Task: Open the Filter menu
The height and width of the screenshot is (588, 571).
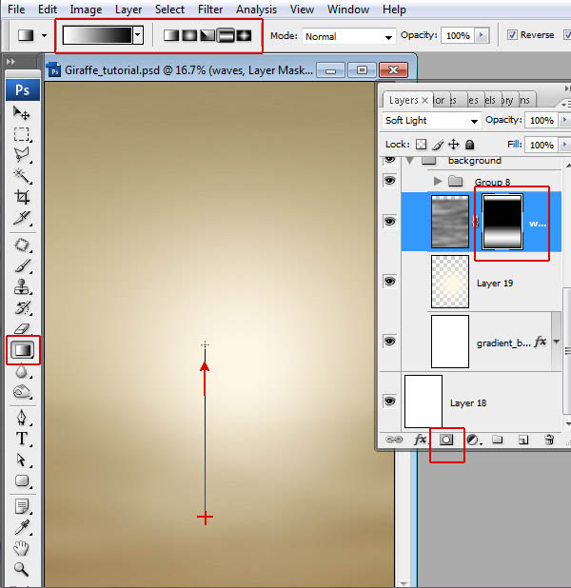Action: [x=210, y=10]
